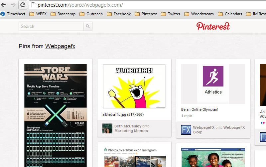Click into the Pinterest Search field
Screen dimensions: 266x167
click(x=51, y=26)
